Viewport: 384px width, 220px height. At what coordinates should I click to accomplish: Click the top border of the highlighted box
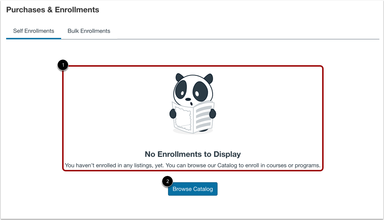(x=193, y=65)
